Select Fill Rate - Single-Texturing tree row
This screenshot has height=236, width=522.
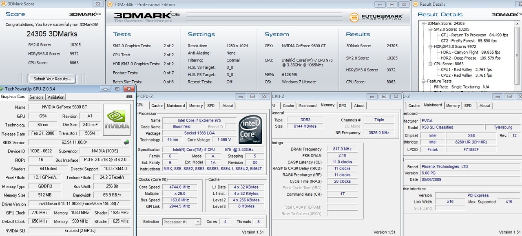(x=462, y=87)
